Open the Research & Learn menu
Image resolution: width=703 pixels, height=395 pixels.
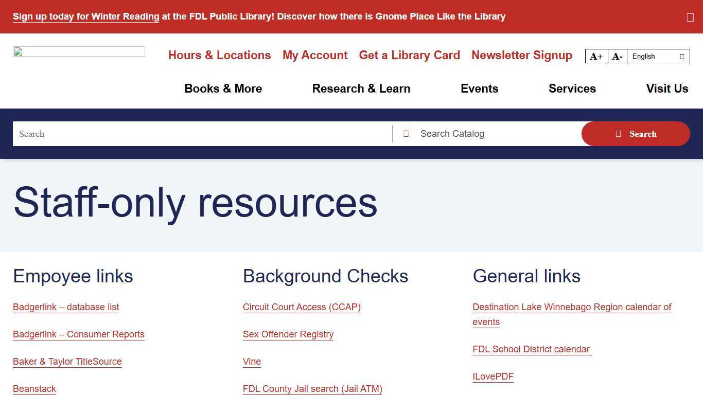pos(361,88)
